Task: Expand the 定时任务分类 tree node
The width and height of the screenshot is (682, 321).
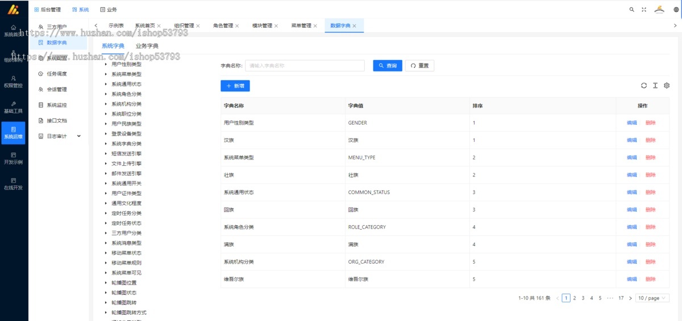Action: pyautogui.click(x=106, y=213)
